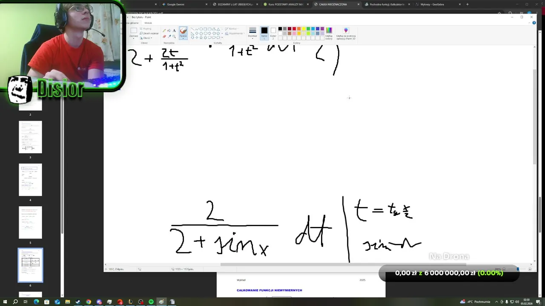Open the Obróć rotate dropdown
This screenshot has height=306, width=545.
pos(146,38)
